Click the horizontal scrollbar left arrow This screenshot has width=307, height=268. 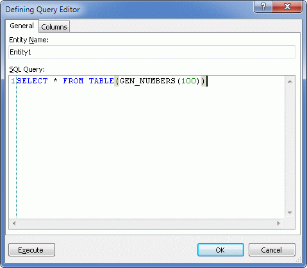click(14, 223)
